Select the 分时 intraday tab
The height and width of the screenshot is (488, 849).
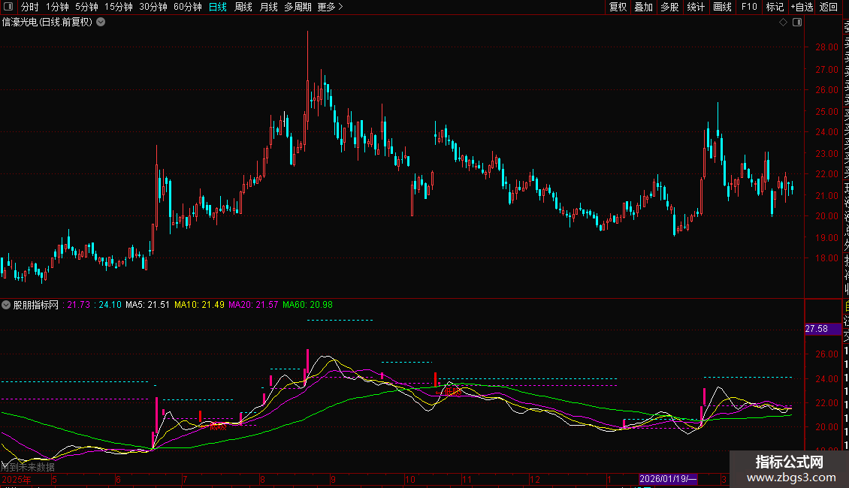coord(29,7)
